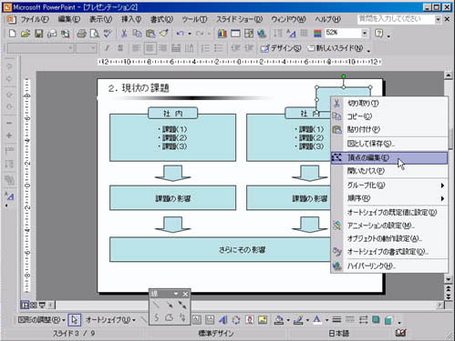Image resolution: width=455 pixels, height=341 pixels.
Task: Open a file with the Open folder icon
Action: click(x=26, y=33)
